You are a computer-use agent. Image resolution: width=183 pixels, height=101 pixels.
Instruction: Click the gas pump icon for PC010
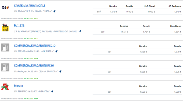[x=5, y=48]
